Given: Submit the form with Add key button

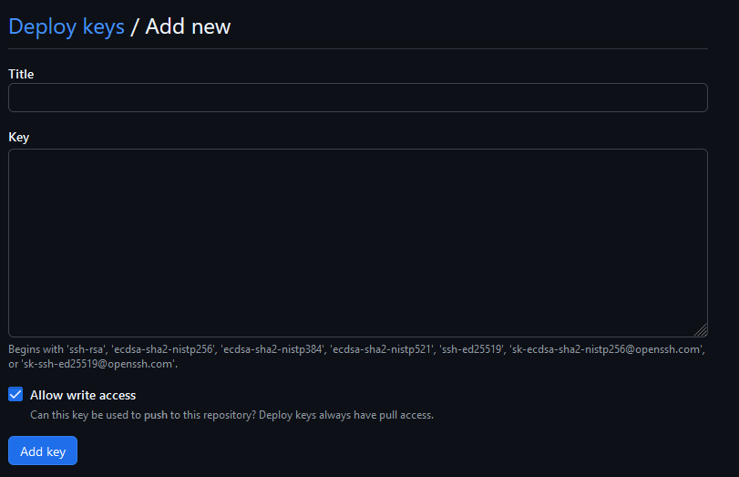Looking at the screenshot, I should (43, 451).
